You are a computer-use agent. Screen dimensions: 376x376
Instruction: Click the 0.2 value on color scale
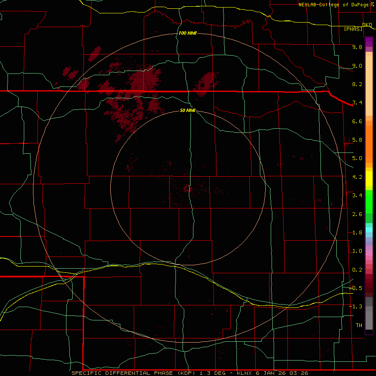[357, 270]
